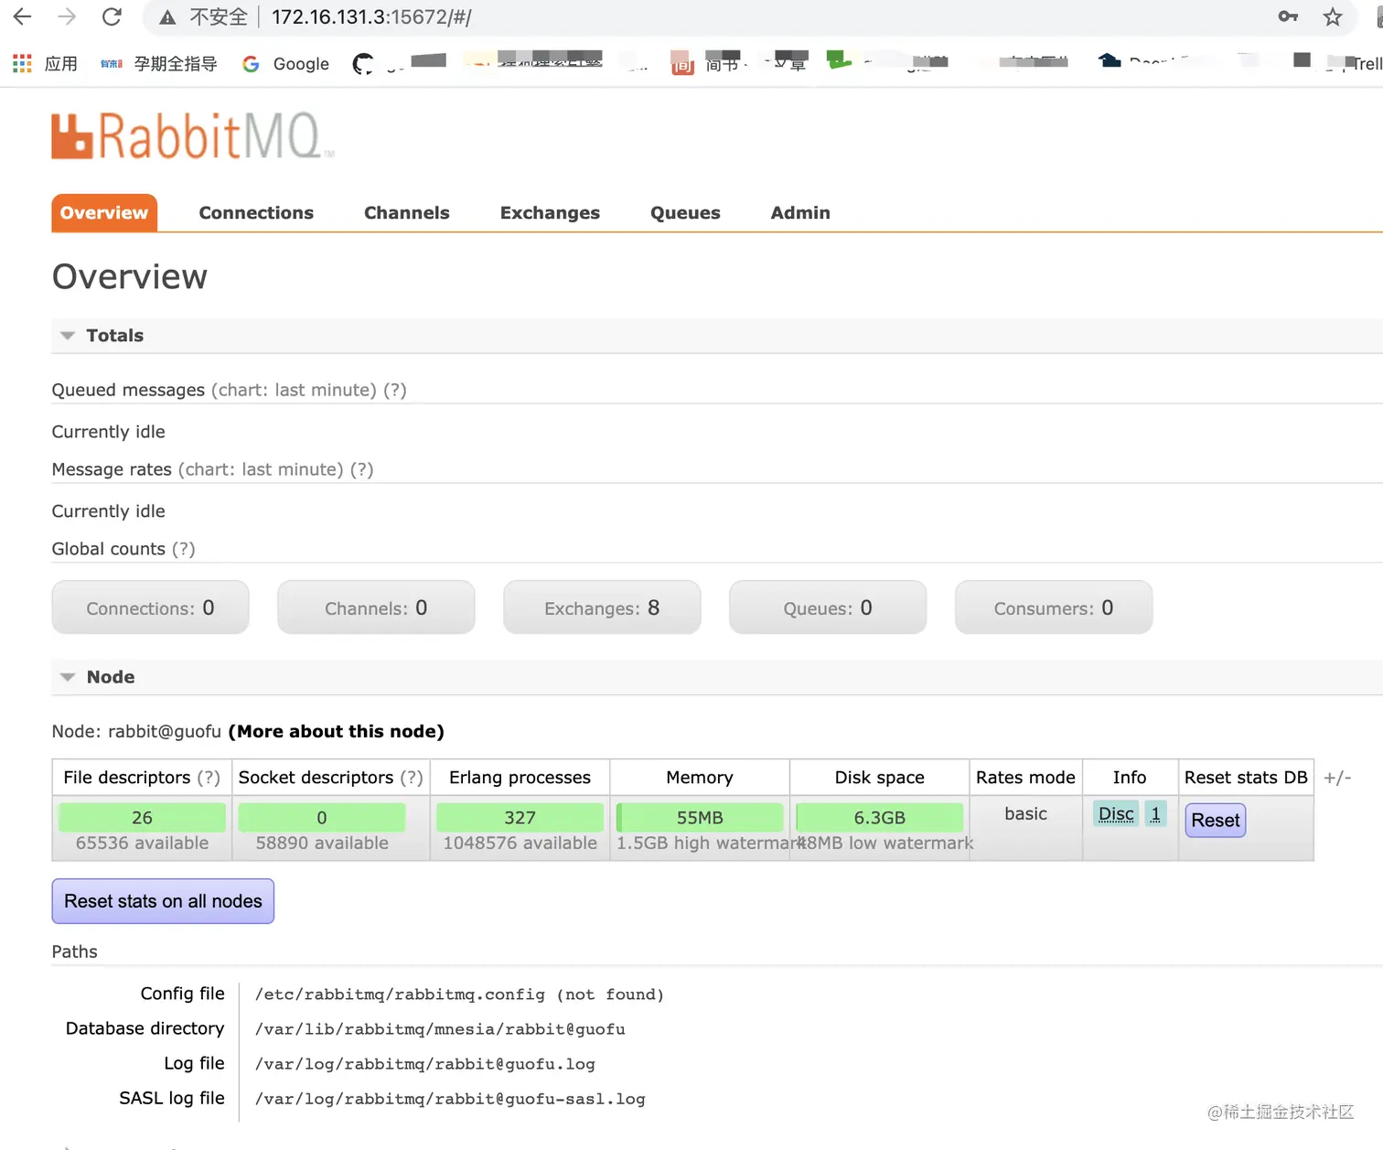Click the 65536 available text
1383x1150 pixels.
point(142,843)
